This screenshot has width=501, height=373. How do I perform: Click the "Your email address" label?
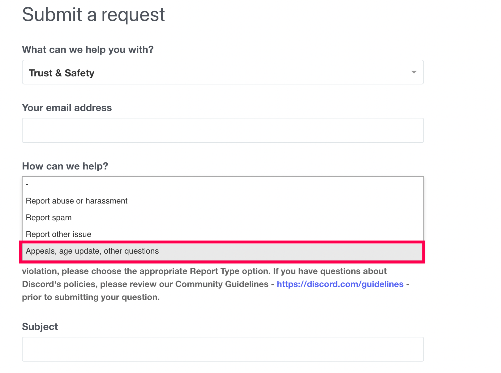[x=67, y=108]
